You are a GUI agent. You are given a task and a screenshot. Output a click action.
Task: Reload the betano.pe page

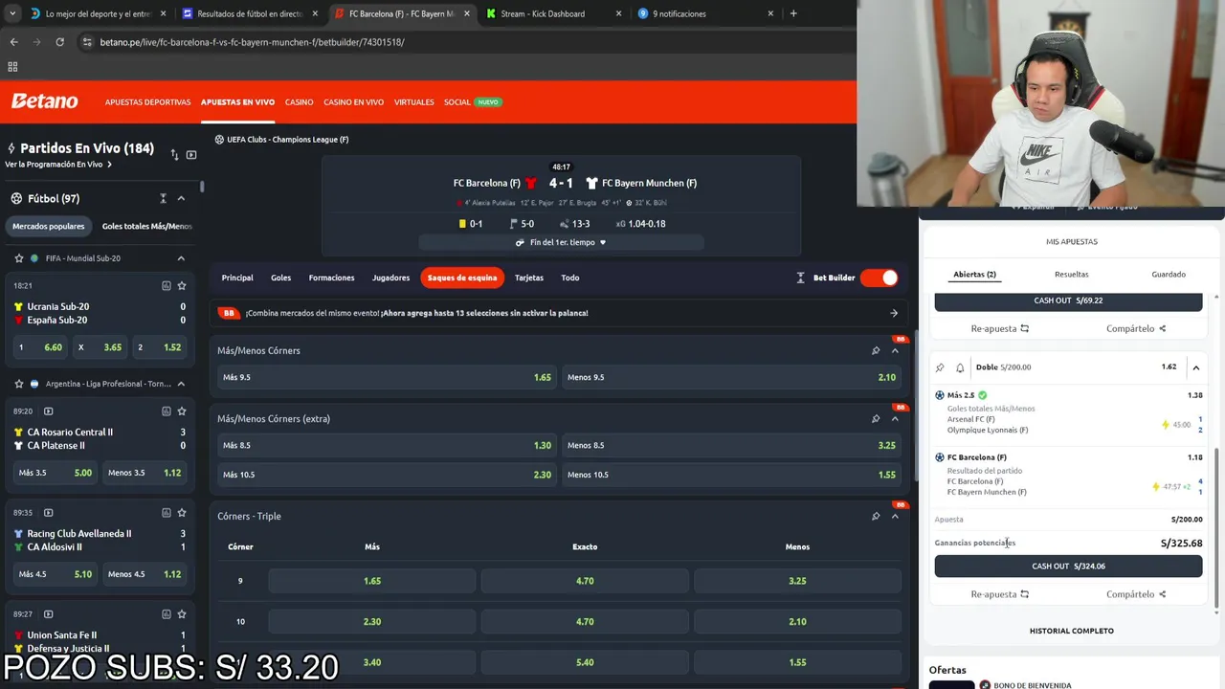click(x=59, y=42)
